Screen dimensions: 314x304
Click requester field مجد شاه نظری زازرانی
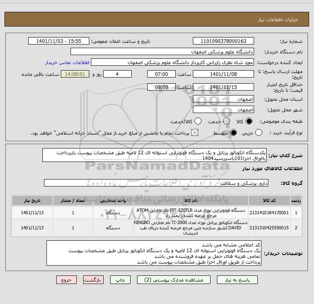tap(172, 62)
